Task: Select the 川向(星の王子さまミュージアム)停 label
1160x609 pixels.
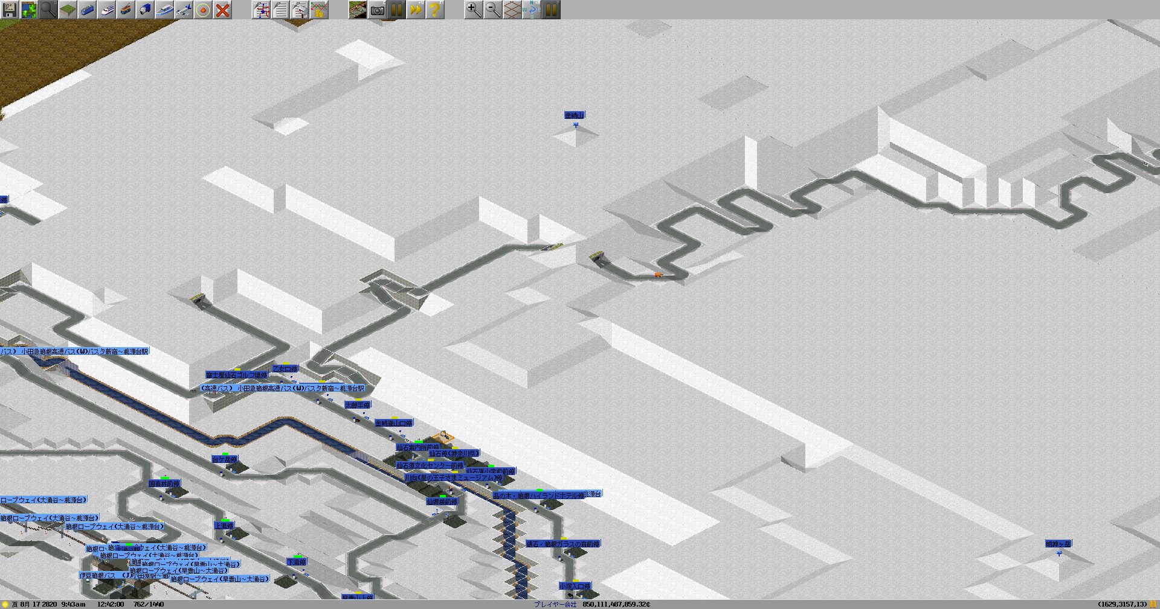Action: click(x=454, y=477)
